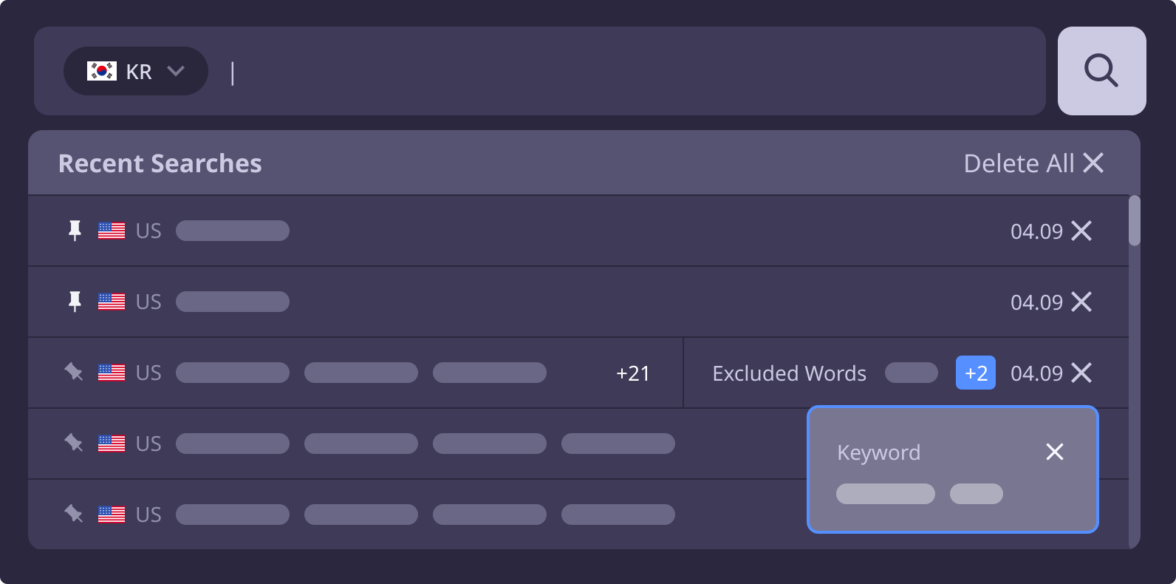
Task: Click the search keyword input field
Action: click(x=635, y=72)
